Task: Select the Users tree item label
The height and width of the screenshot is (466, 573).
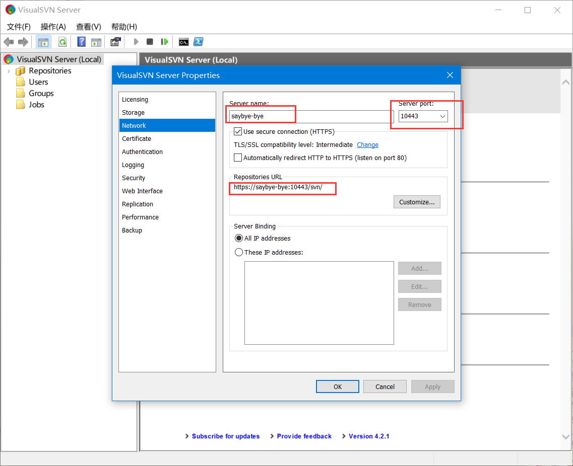Action: (38, 82)
